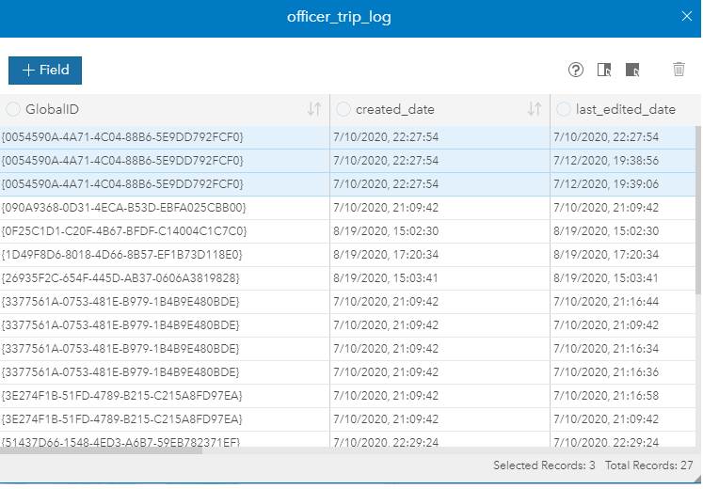Click the half-filled selection cursor icon
The height and width of the screenshot is (489, 703).
coord(605,70)
